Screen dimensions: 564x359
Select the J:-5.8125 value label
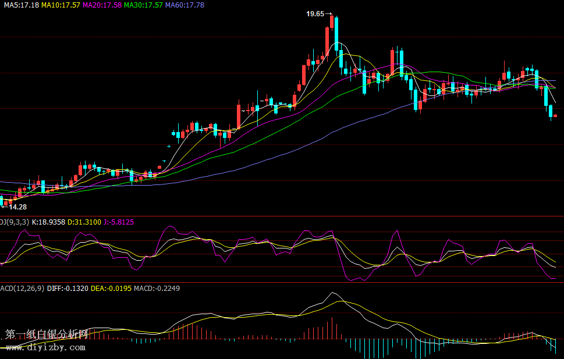[119, 222]
